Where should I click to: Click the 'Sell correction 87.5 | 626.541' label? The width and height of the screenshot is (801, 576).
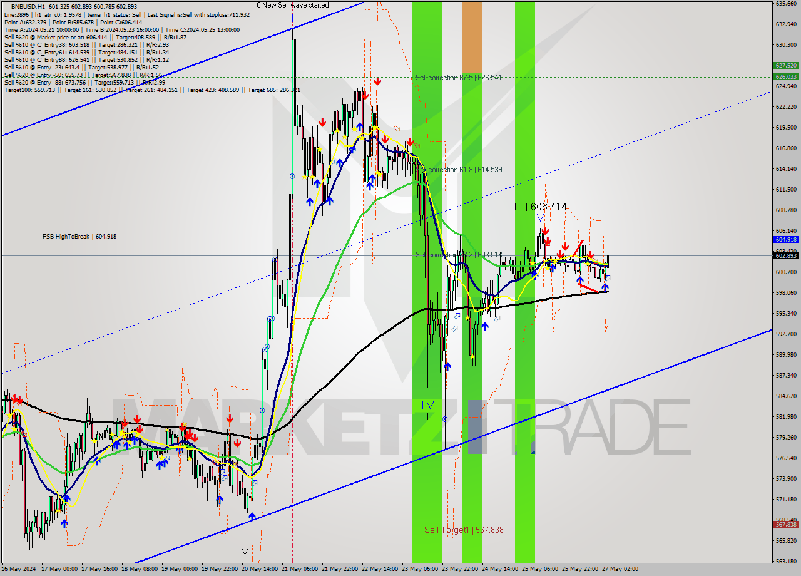(x=459, y=78)
